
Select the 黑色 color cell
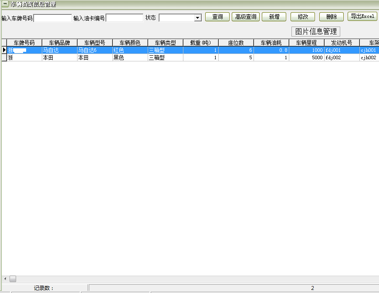130,57
